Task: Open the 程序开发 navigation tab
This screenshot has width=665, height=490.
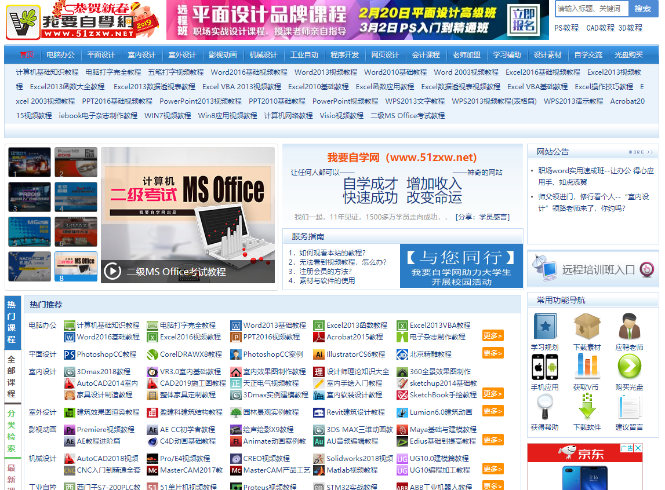Action: click(x=344, y=54)
